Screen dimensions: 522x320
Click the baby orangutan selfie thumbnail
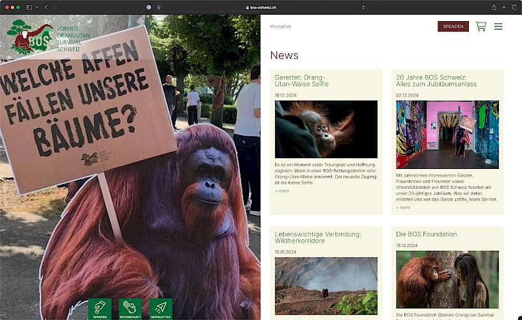pyautogui.click(x=326, y=129)
